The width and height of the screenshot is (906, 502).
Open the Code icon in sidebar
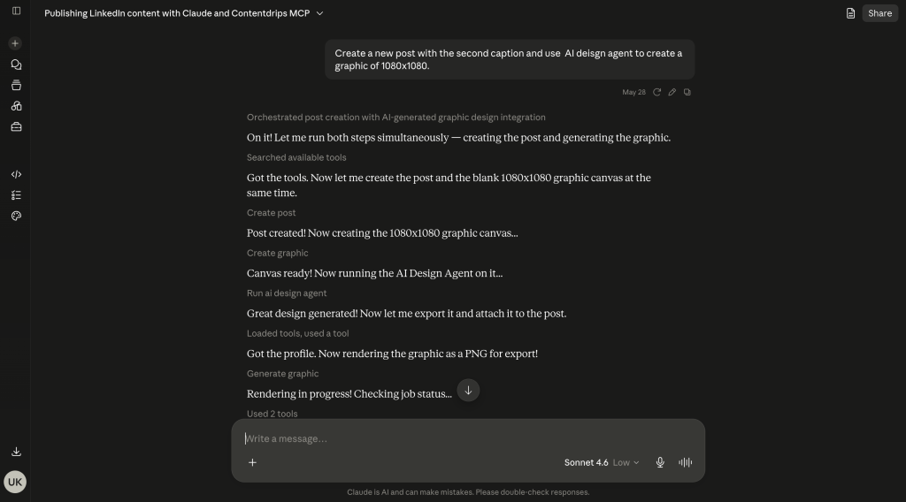pyautogui.click(x=16, y=174)
